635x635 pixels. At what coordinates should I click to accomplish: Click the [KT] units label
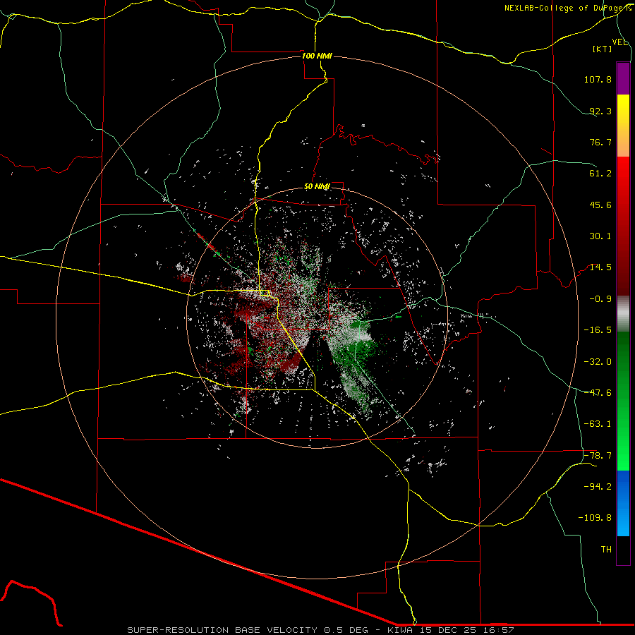603,49
